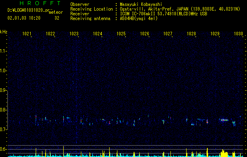Viewport: 247px width, 157px height.
Task: Click the 0.6 kHz frequency tick label
Action: click(x=3, y=149)
